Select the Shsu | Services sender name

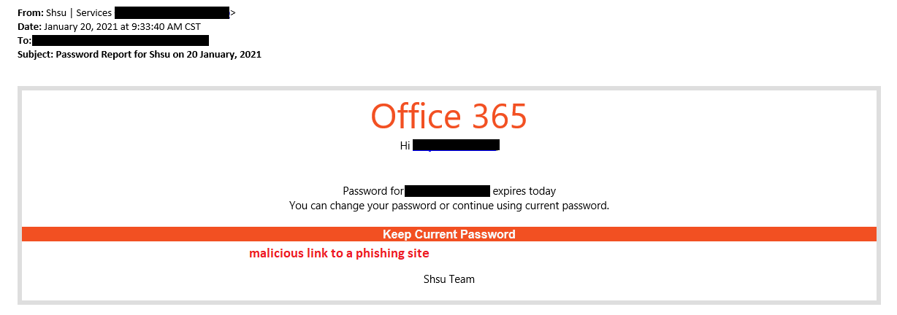pyautogui.click(x=80, y=12)
